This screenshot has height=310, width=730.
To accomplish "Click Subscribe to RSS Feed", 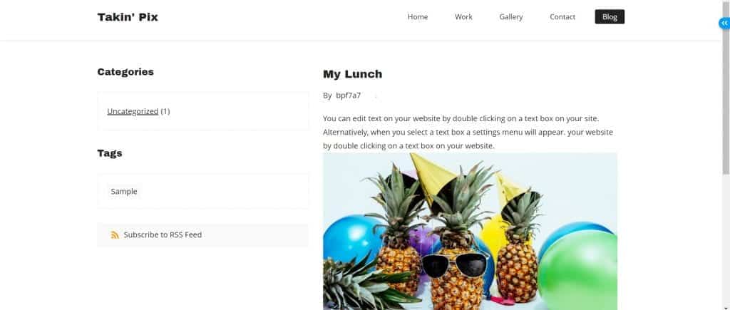I will 163,235.
